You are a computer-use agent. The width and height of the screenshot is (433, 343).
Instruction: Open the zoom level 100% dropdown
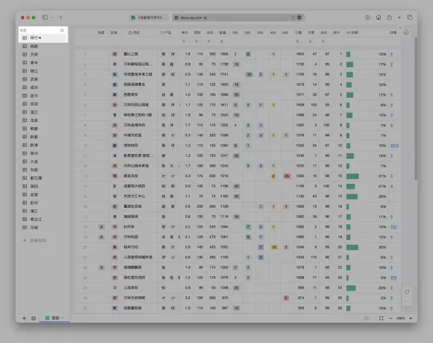pyautogui.click(x=401, y=318)
